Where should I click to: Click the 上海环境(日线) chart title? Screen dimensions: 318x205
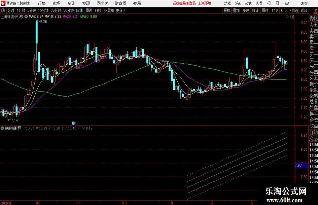pos(12,16)
